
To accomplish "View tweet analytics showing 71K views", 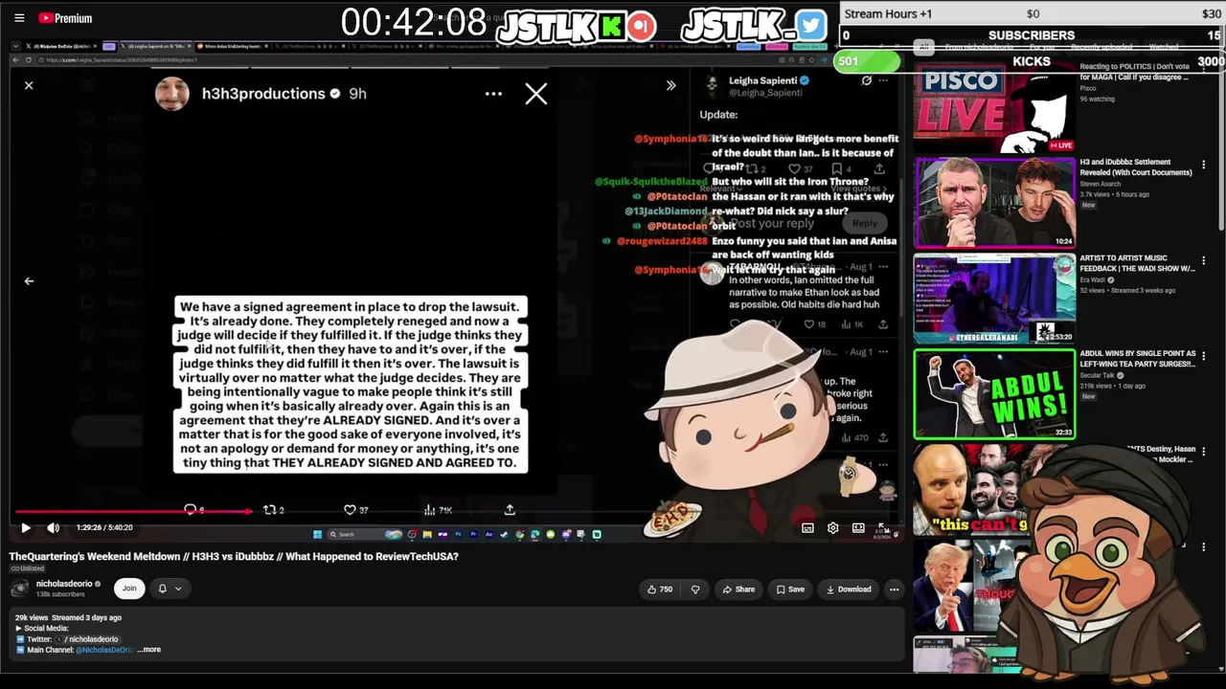I will [438, 510].
